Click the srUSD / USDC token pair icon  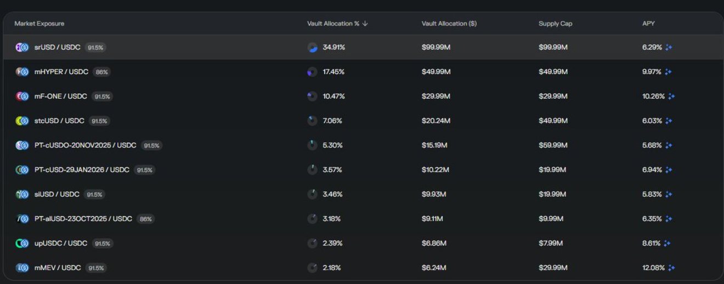22,48
